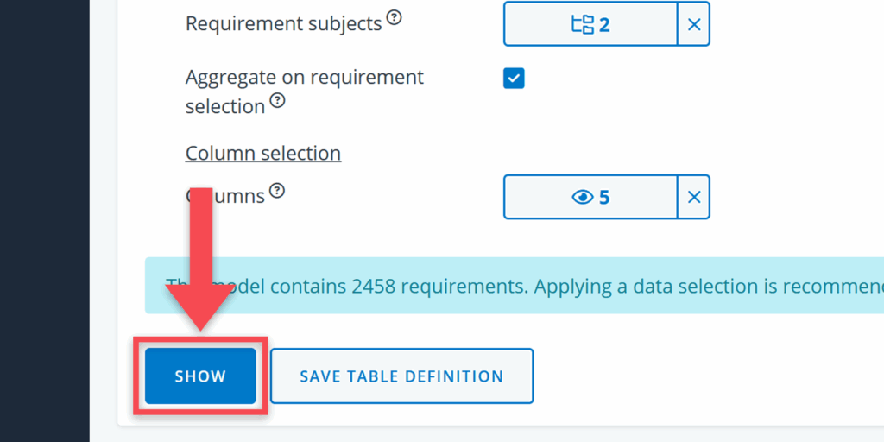Click the Requirement subjects label text
884x442 pixels.
(283, 24)
